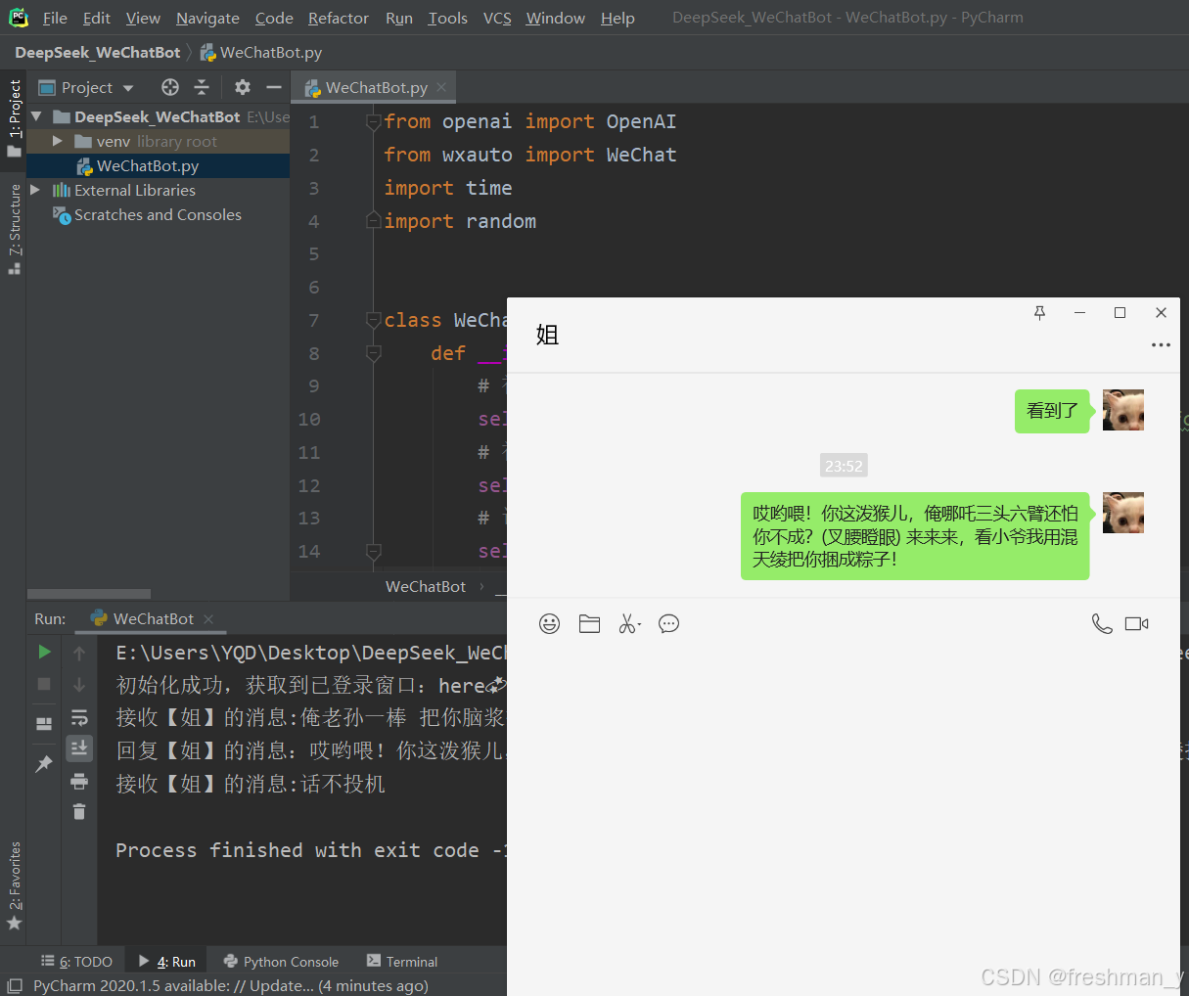Click the down the stack trace arrow
Screen dimensions: 1189x996
79,685
